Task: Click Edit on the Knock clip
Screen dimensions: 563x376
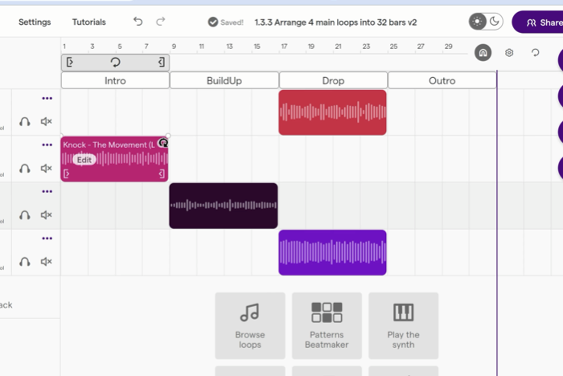Action: tap(84, 160)
